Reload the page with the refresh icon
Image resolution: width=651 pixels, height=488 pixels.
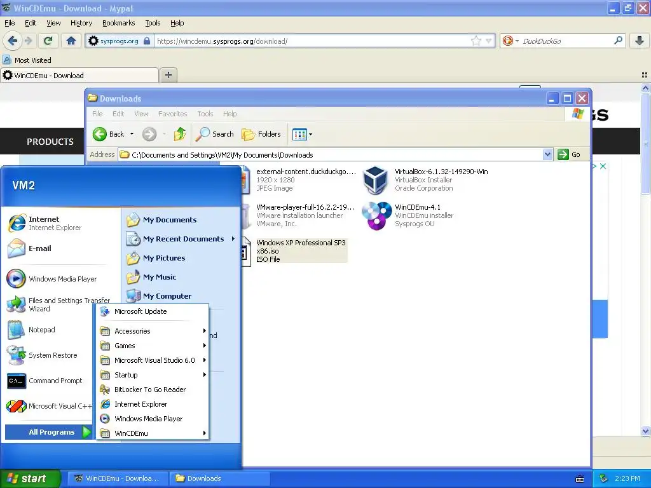pos(48,41)
